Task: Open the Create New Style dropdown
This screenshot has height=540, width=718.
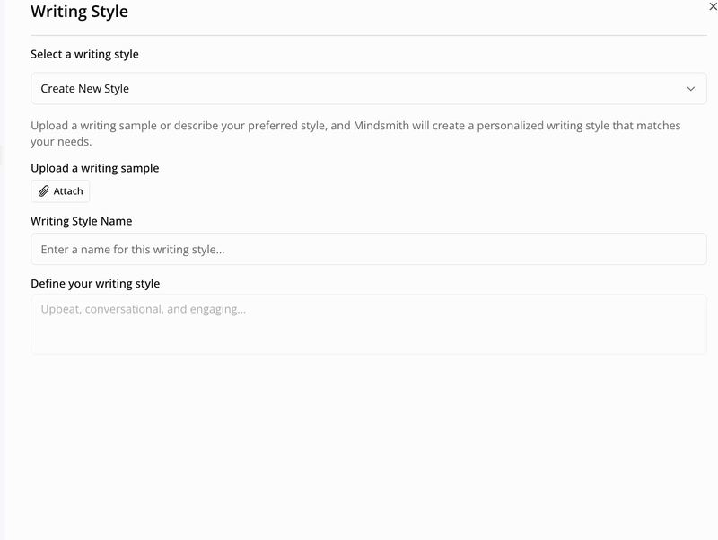Action: click(368, 89)
